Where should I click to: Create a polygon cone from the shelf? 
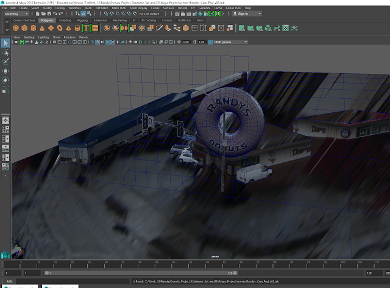point(42,28)
